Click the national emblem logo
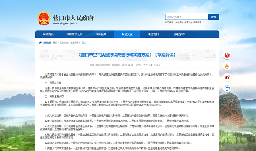 [x=44, y=18]
